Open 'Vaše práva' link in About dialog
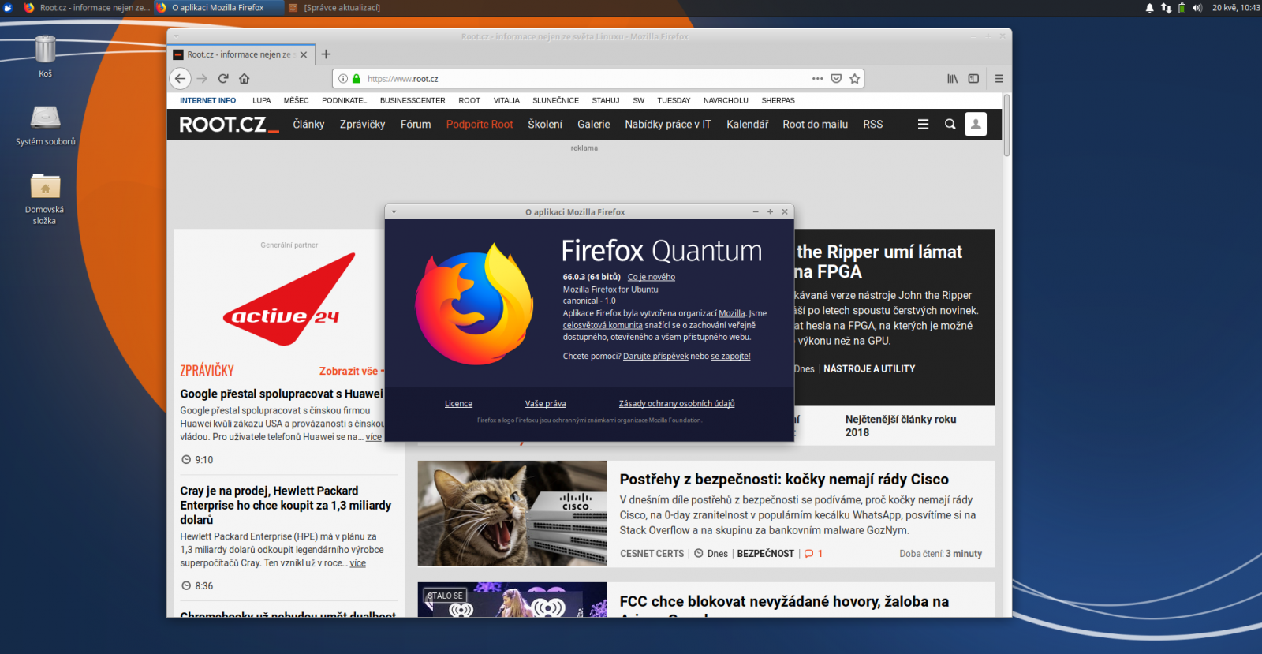The image size is (1262, 654). coord(546,403)
